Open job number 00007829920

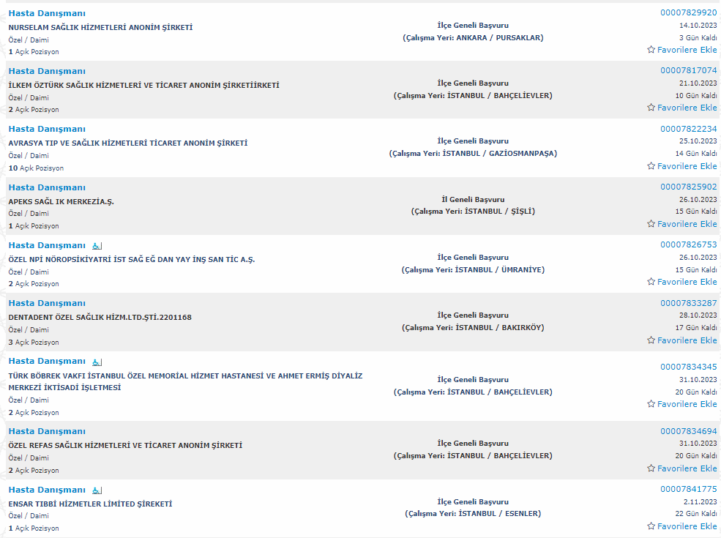[688, 13]
